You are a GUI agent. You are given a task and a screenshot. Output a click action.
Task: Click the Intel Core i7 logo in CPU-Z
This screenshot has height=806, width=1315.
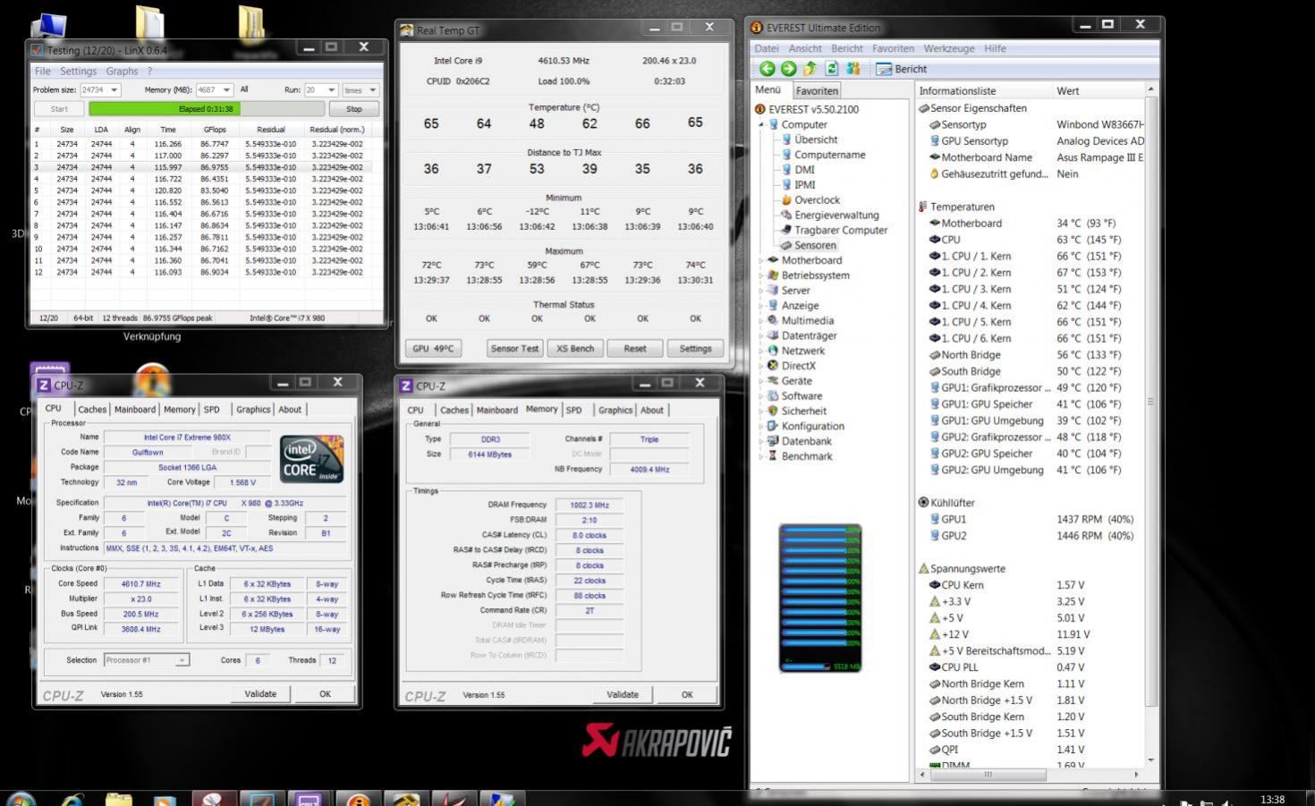(x=311, y=459)
